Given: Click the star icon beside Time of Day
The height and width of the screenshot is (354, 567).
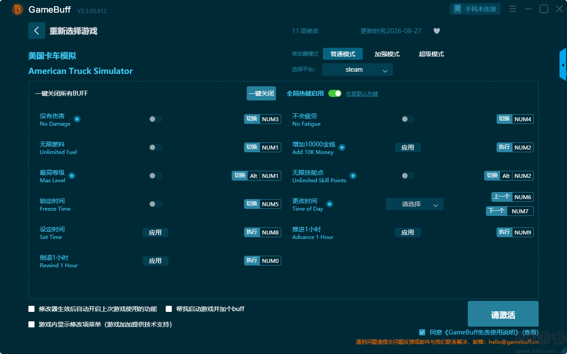Looking at the screenshot, I should tap(330, 204).
